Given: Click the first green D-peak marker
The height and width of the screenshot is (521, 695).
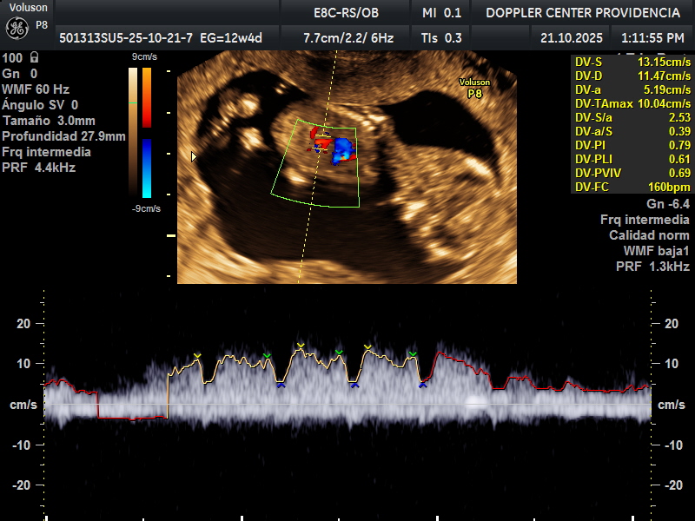Looking at the screenshot, I should [267, 355].
